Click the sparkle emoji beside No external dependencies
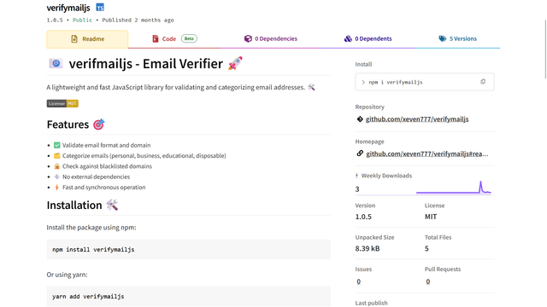Screen dimensions: 547x307 57,177
